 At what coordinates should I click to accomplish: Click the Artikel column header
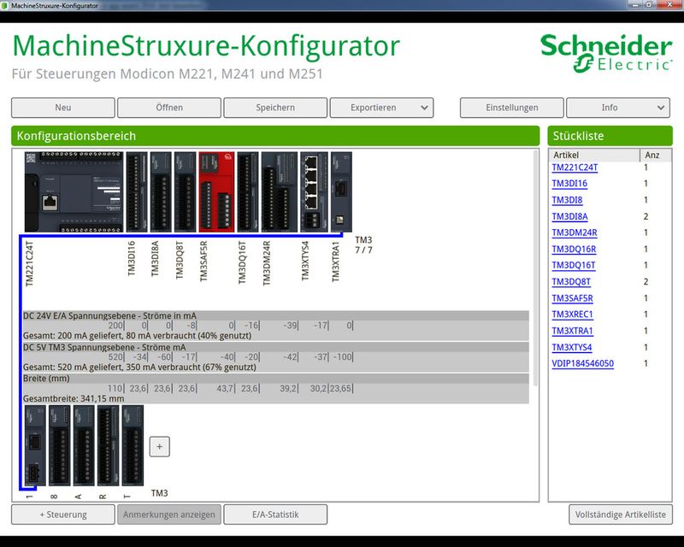(594, 156)
